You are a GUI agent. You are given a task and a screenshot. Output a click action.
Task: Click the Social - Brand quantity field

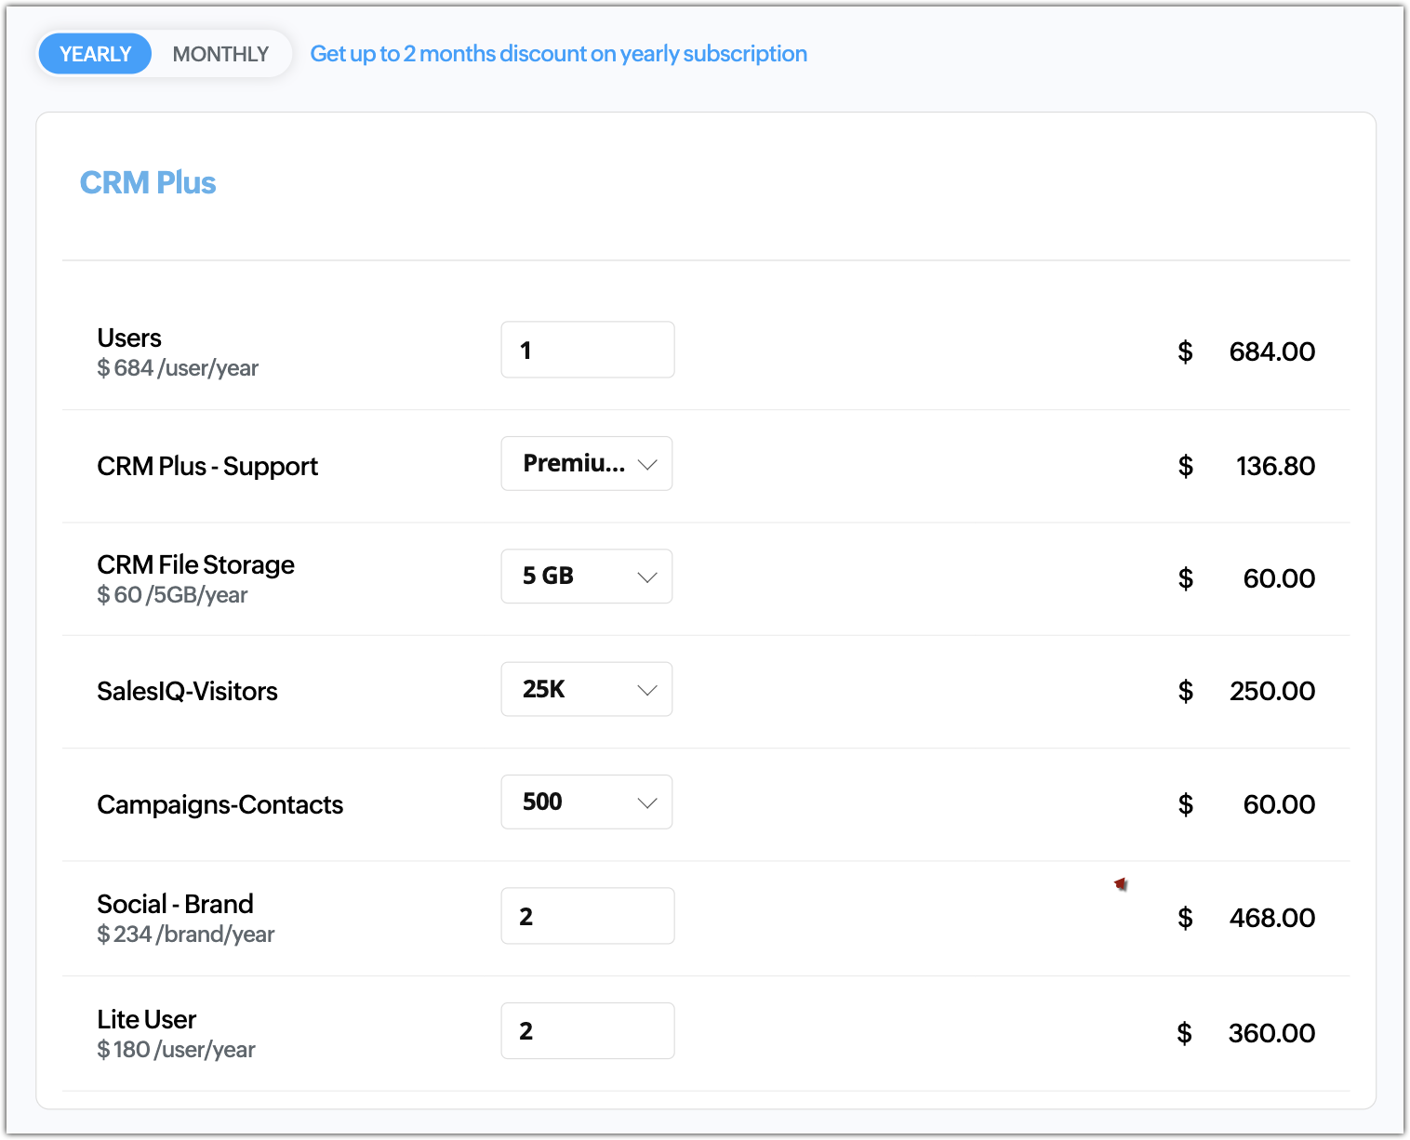[x=587, y=916]
